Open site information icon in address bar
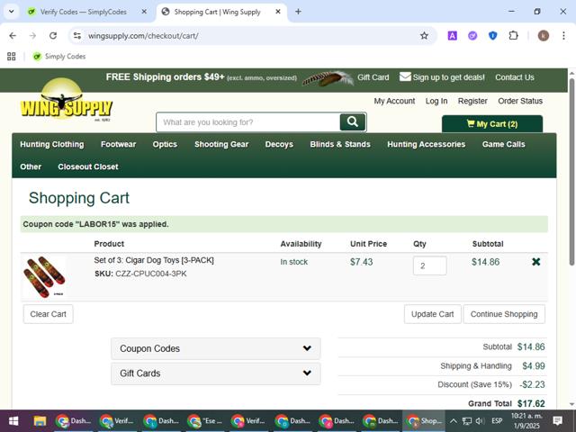The image size is (576, 432). click(77, 36)
